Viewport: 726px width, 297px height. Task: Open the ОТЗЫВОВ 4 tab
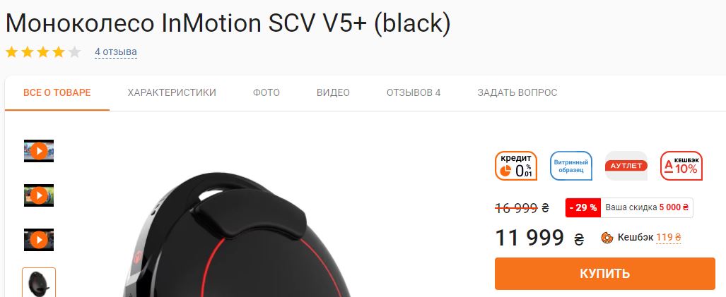tap(414, 92)
